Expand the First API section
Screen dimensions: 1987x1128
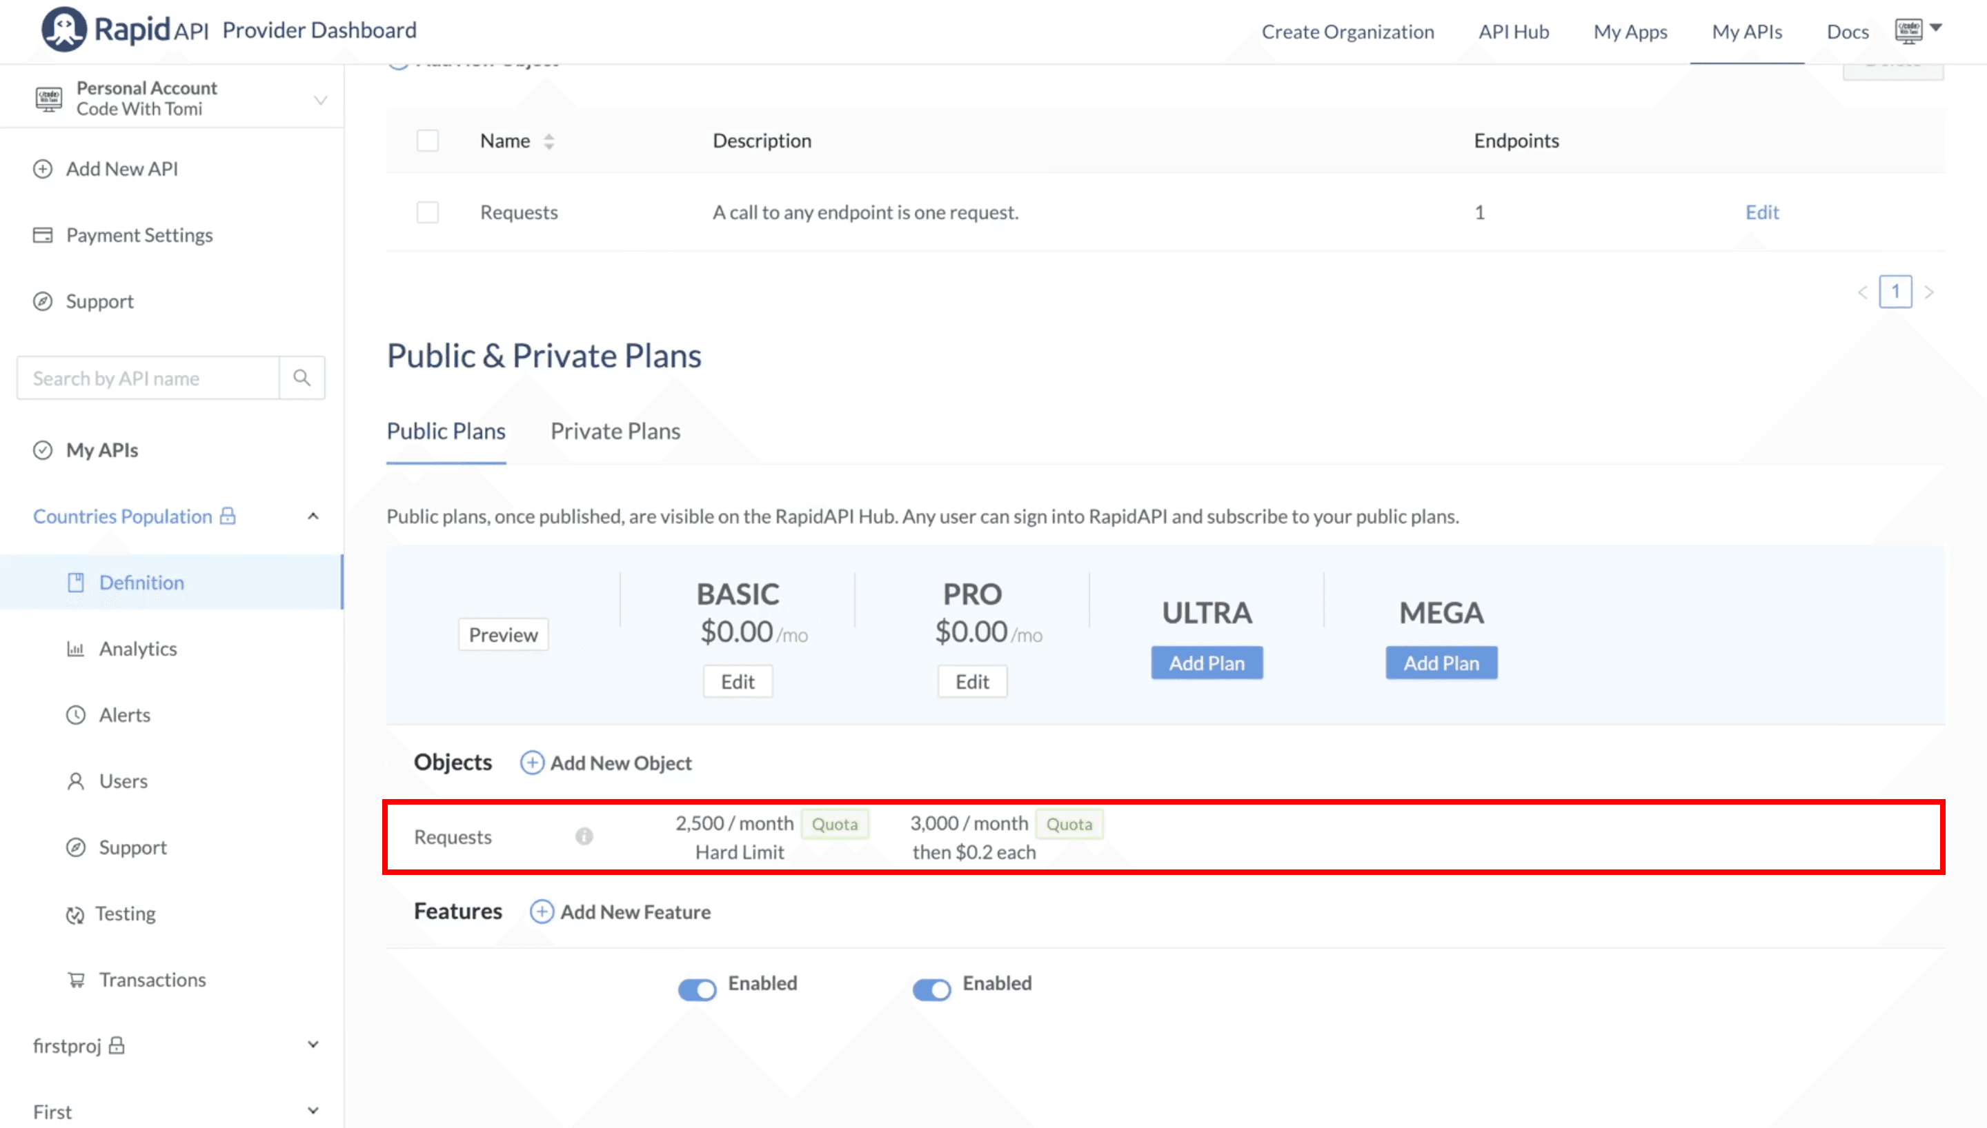click(x=313, y=1111)
